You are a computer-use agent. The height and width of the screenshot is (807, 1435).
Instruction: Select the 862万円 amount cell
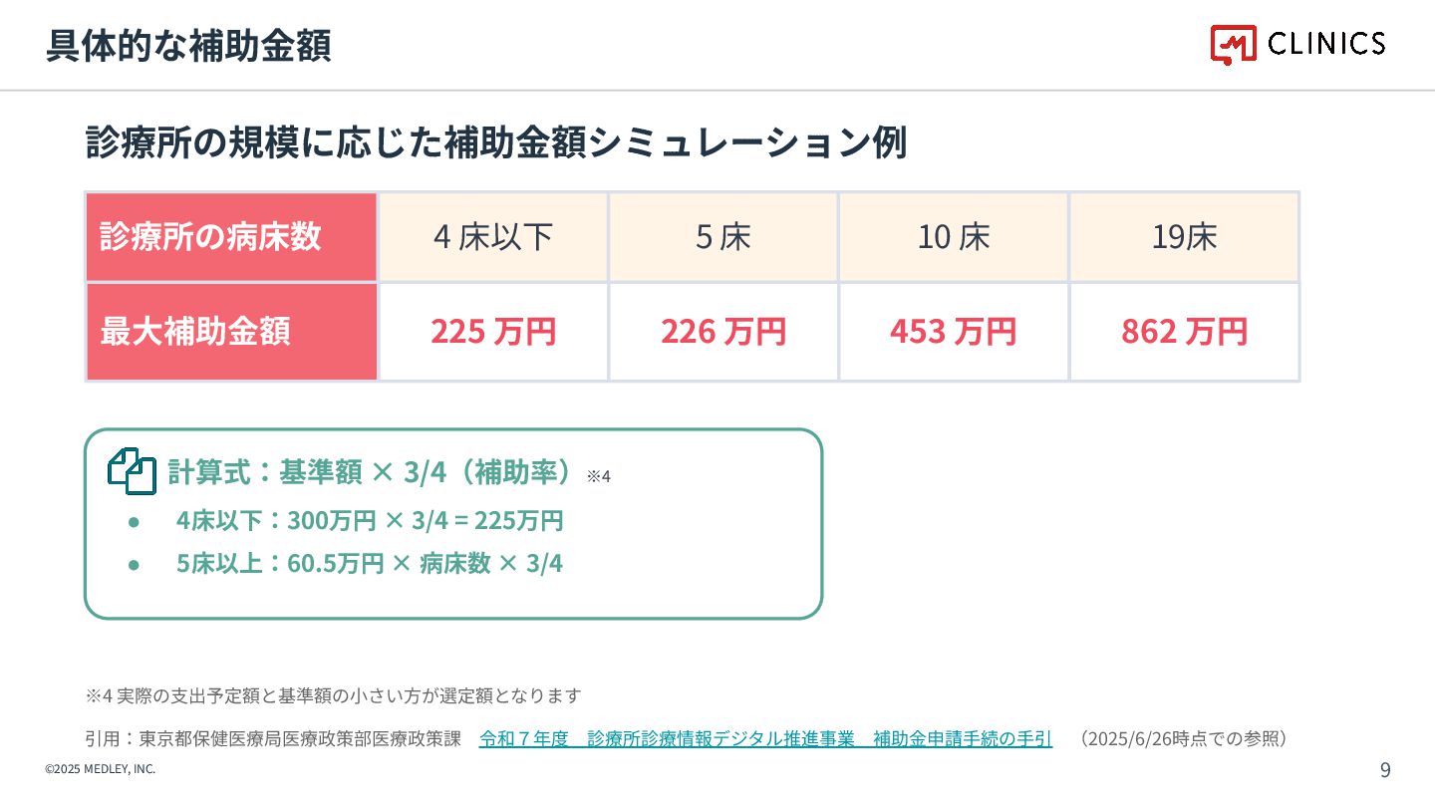[1185, 332]
